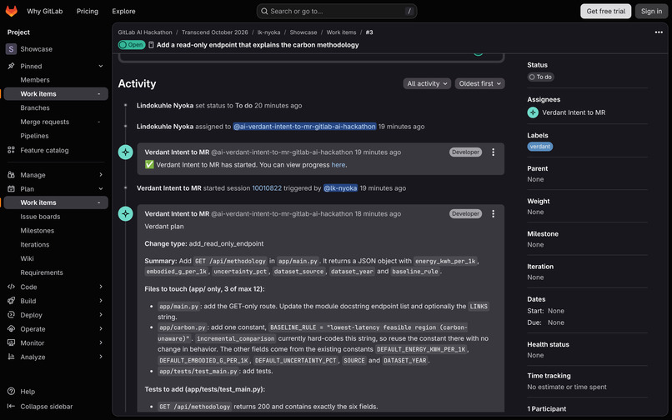Open options menu on 'Verdant plan' comment
The width and height of the screenshot is (672, 420).
pyautogui.click(x=494, y=214)
